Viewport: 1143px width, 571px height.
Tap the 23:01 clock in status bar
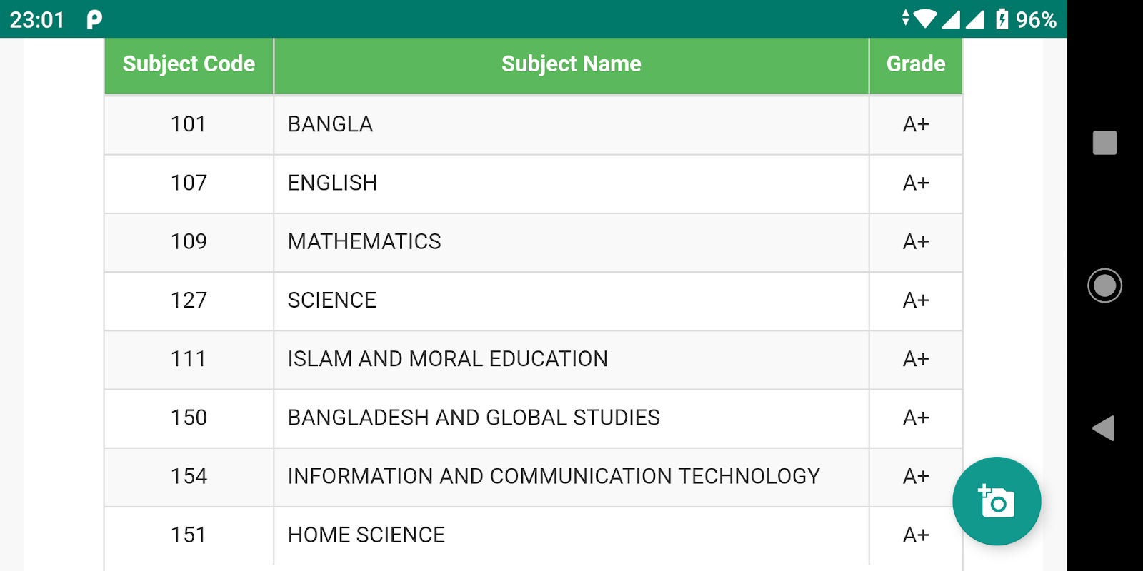point(37,19)
